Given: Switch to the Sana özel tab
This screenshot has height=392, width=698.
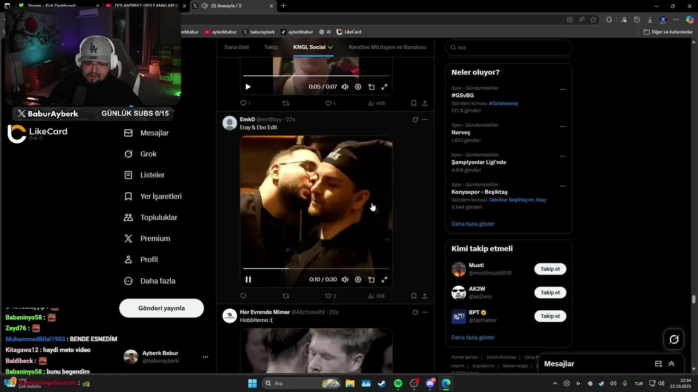Looking at the screenshot, I should 236,47.
